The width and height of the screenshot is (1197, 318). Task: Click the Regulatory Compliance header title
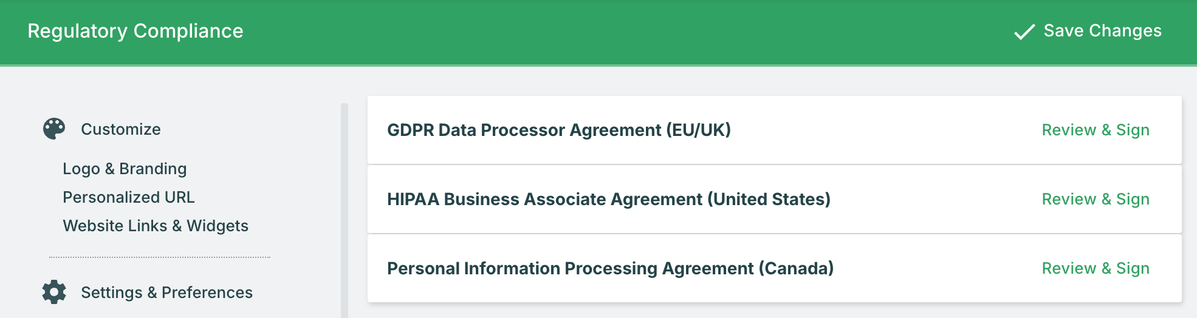coord(135,31)
